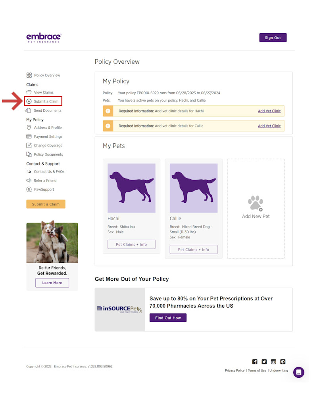Open the Facebook social icon
This screenshot has height=409, width=319.
pyautogui.click(x=254, y=361)
